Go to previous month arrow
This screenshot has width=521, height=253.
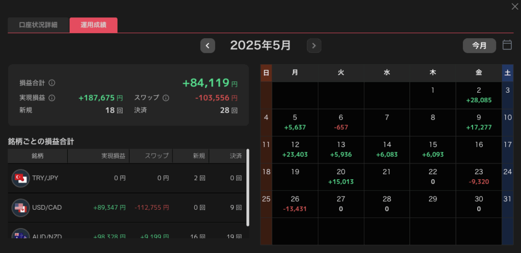click(x=207, y=46)
